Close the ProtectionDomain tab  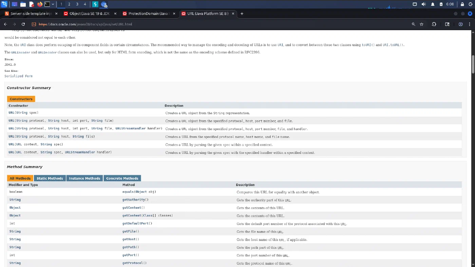pyautogui.click(x=174, y=14)
